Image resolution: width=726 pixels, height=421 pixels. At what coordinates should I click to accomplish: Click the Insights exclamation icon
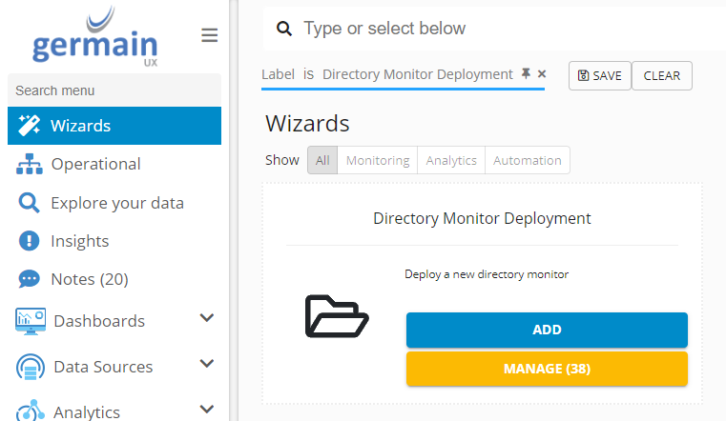click(x=30, y=241)
